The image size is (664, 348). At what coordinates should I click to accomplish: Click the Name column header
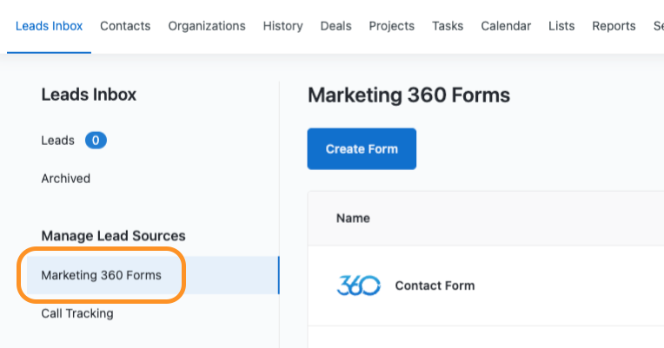(x=353, y=218)
